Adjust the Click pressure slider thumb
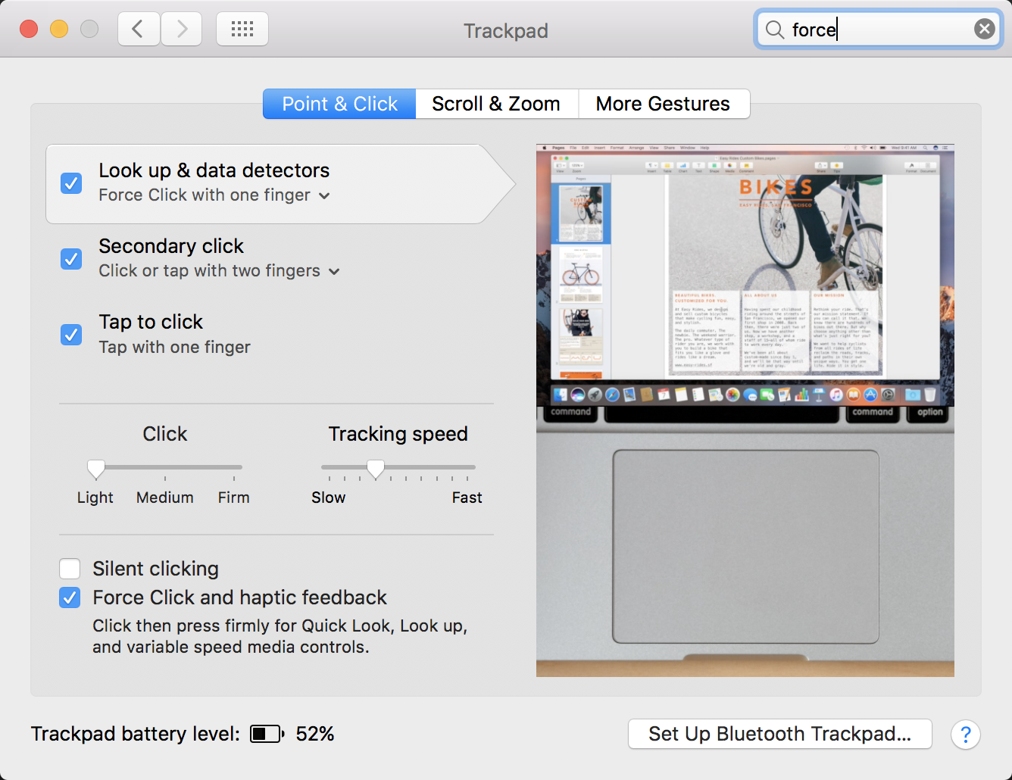The width and height of the screenshot is (1012, 780). [x=96, y=470]
